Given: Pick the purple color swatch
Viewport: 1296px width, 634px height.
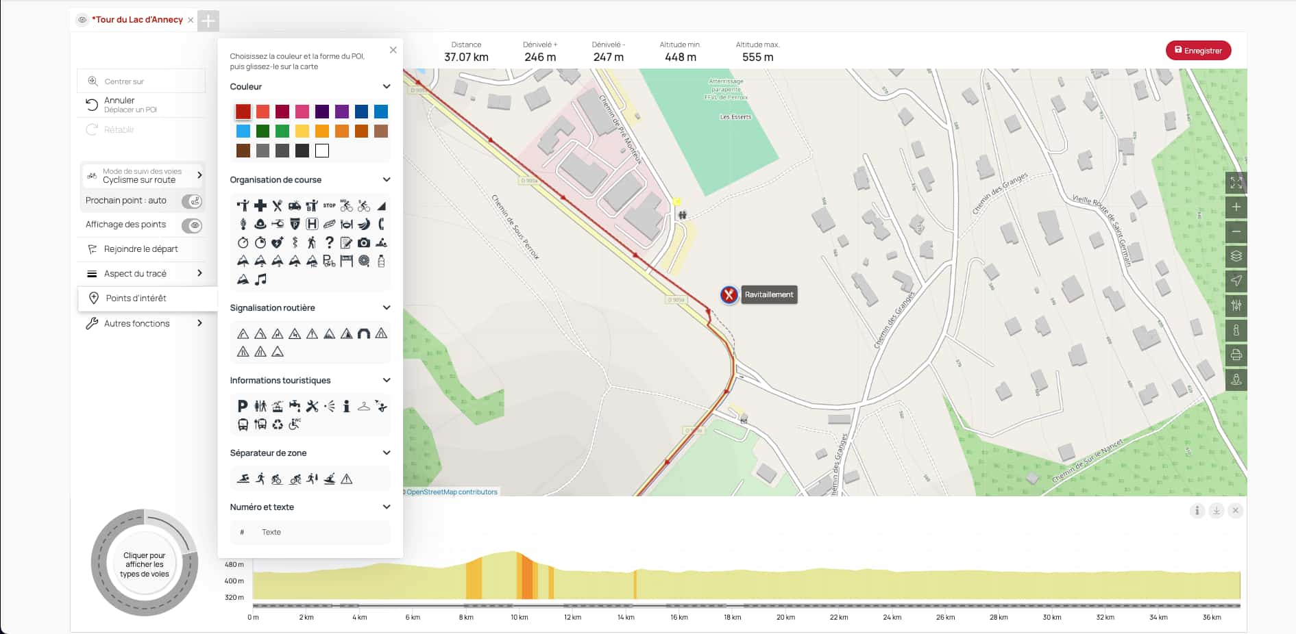Looking at the screenshot, I should pos(342,112).
